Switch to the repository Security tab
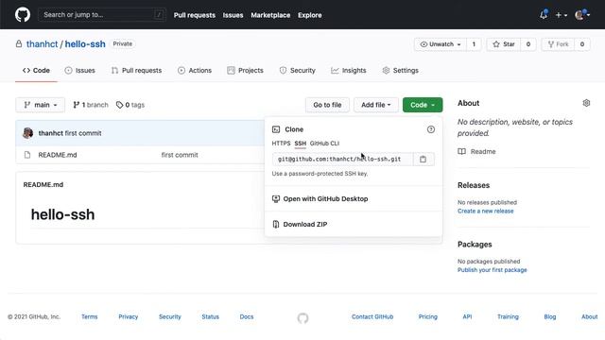This screenshot has height=340, width=605. (x=297, y=71)
